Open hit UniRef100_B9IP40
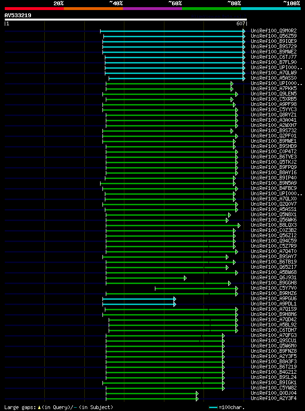305x411 pixels. (x=274, y=178)
